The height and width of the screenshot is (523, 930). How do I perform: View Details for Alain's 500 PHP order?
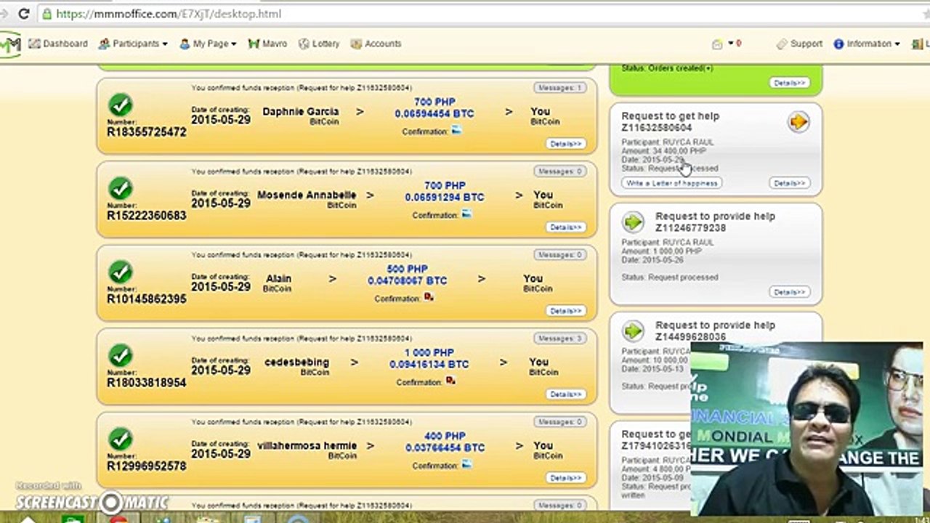click(x=566, y=311)
